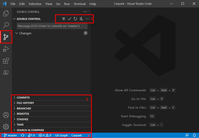Click the View as Tree icon
The width and height of the screenshot is (199, 138).
64,19
